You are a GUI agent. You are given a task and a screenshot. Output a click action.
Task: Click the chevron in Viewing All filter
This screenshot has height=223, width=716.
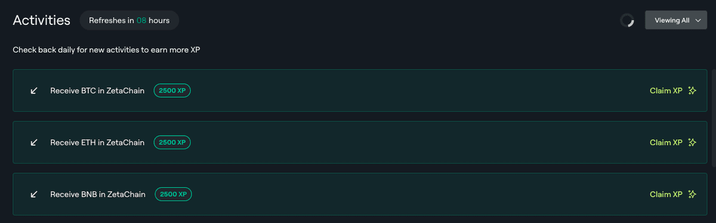pyautogui.click(x=698, y=20)
